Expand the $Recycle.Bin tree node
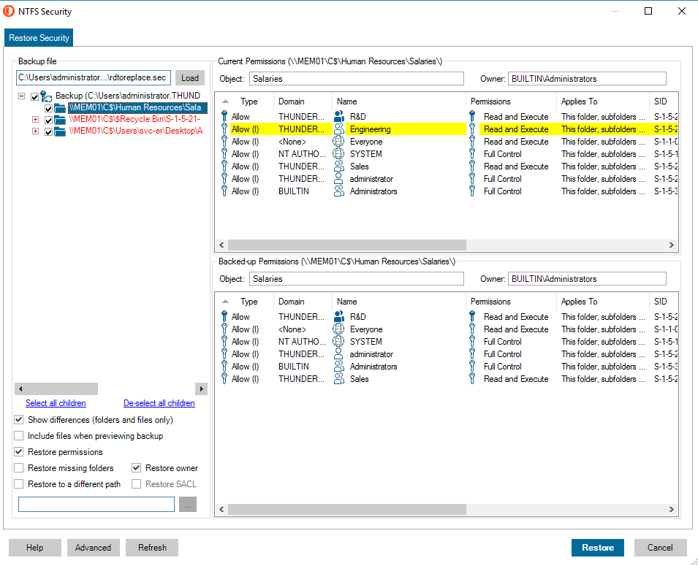 (x=35, y=120)
